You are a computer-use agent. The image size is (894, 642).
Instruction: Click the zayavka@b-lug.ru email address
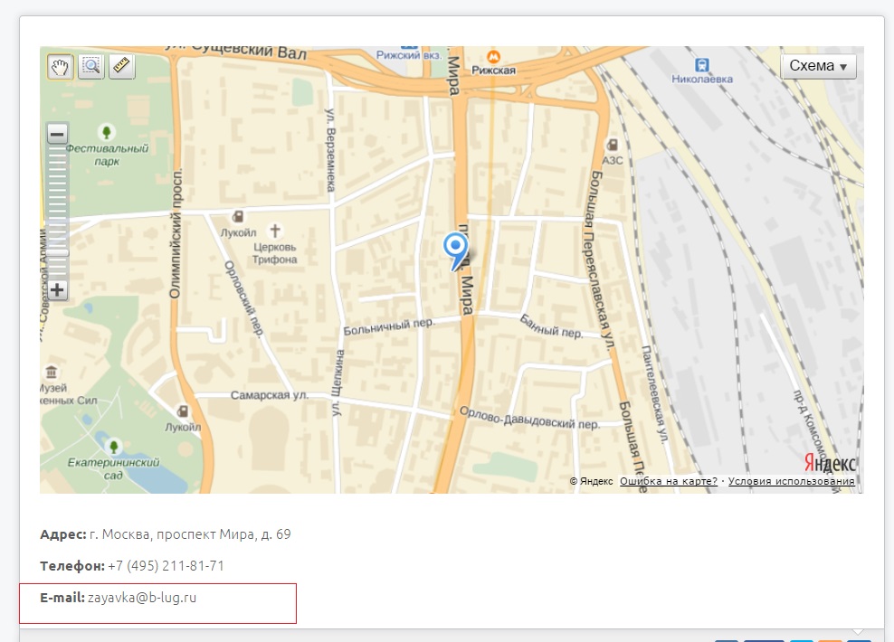[142, 598]
